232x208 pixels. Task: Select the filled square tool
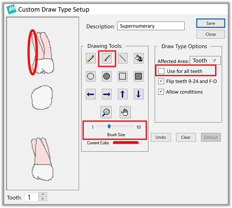point(139,76)
